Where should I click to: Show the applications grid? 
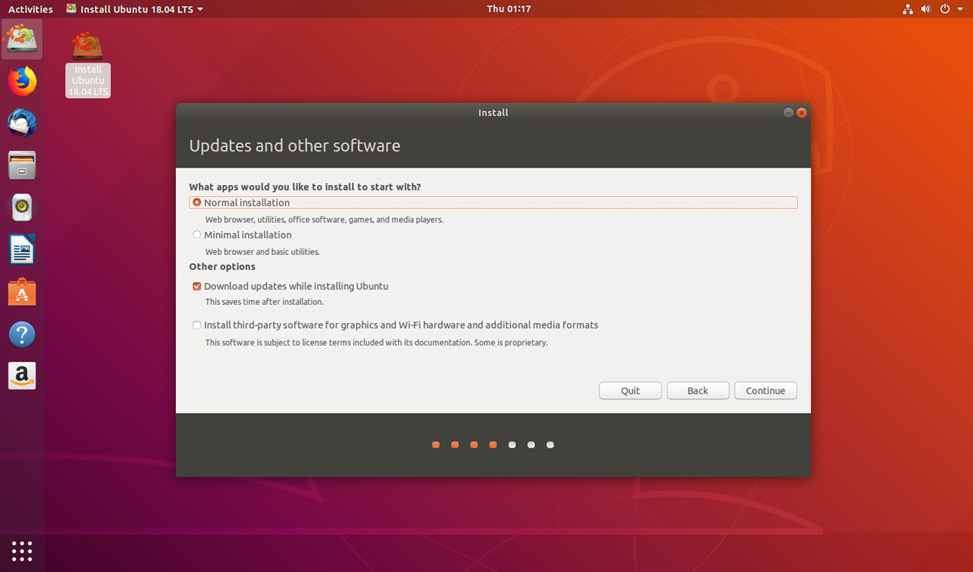click(22, 551)
